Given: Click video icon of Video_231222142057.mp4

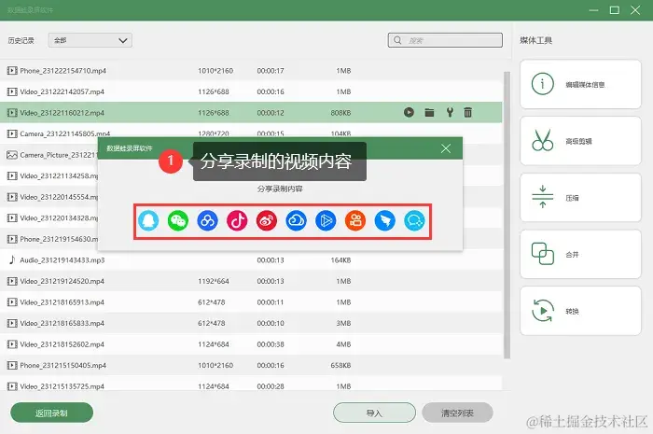Looking at the screenshot, I should pos(12,91).
